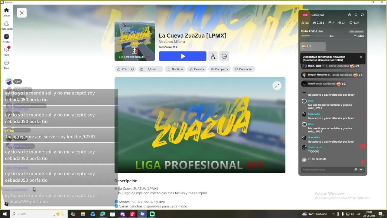Open GolZone MX creator page
This screenshot has width=387, height=218.
pos(168,47)
